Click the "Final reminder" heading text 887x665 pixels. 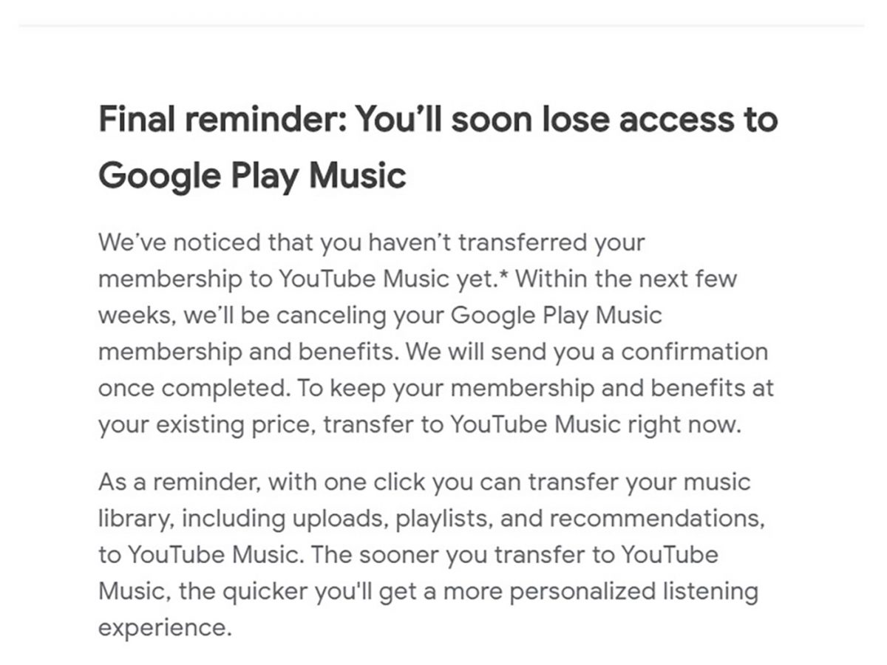[222, 120]
